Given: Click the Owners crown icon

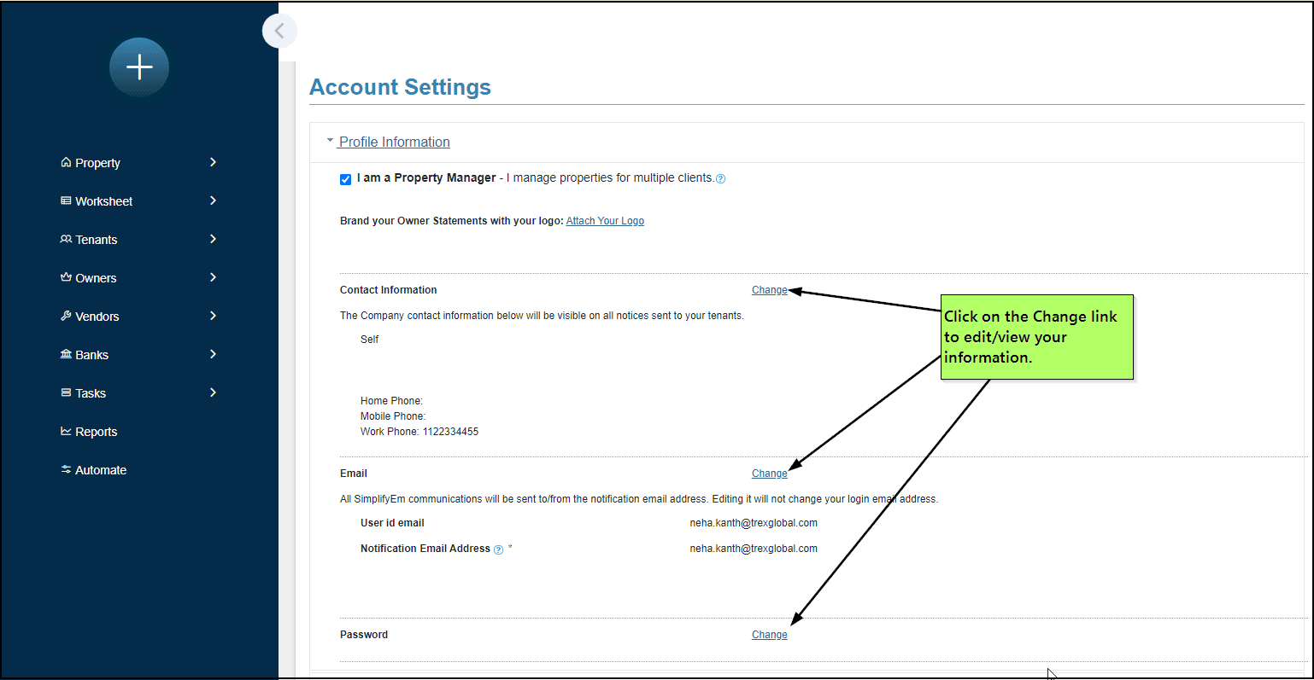Looking at the screenshot, I should pos(66,277).
